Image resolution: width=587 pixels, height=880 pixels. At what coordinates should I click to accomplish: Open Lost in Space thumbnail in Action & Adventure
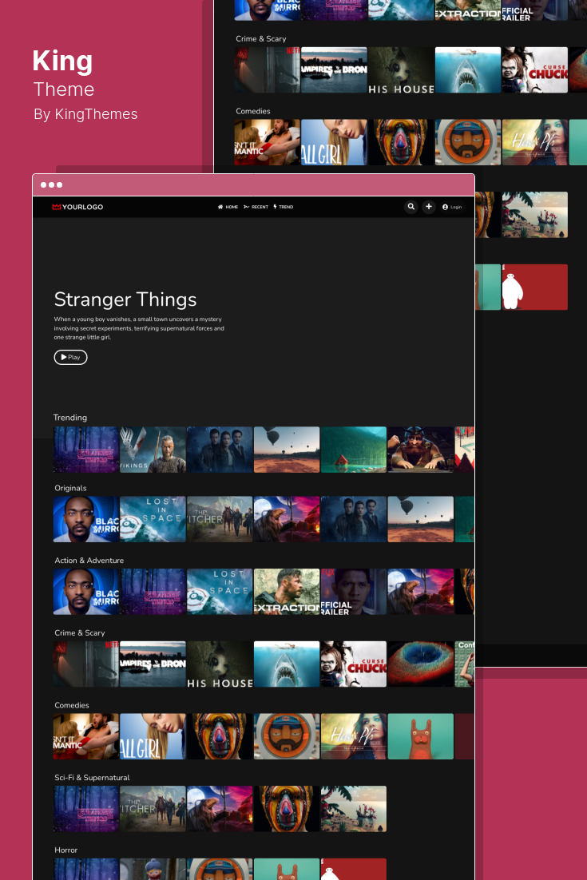[220, 592]
